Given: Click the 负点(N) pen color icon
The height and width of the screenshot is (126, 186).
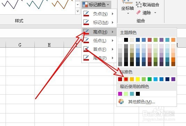Looking at the screenshot, I should [86, 14].
